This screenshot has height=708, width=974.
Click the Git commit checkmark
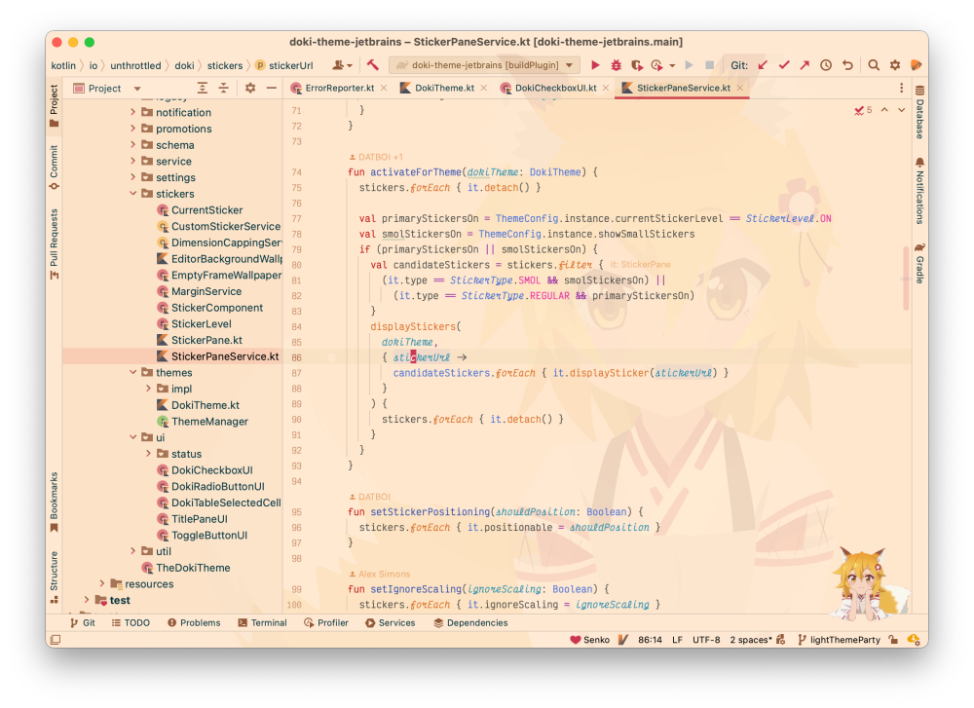coord(784,65)
